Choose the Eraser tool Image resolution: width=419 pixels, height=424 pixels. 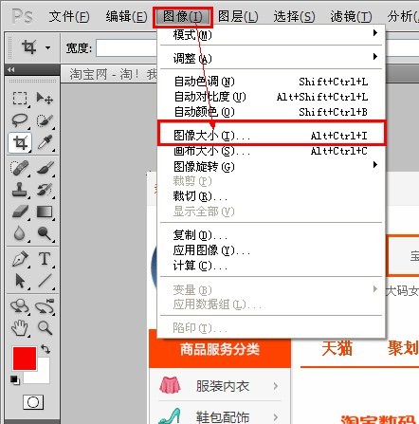coord(20,212)
